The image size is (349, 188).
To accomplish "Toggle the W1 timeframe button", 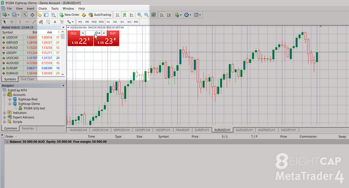I will coord(129,22).
